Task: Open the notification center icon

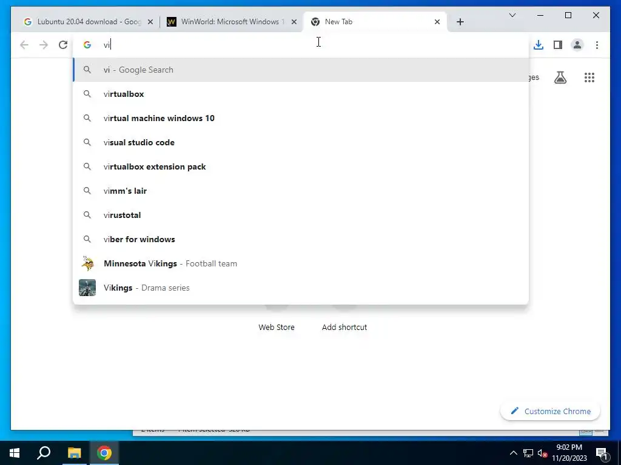Action: [x=602, y=453]
